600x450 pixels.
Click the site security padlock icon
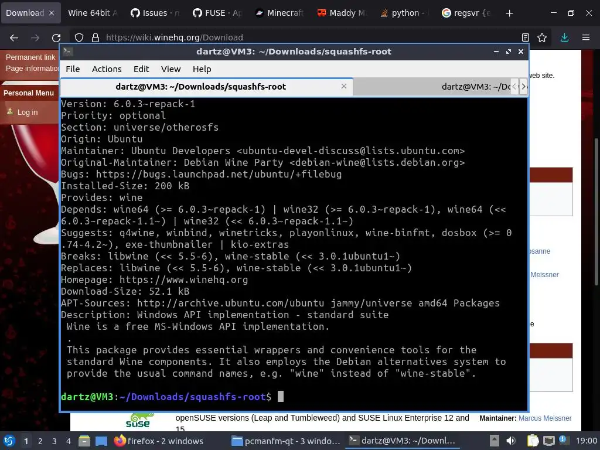96,37
